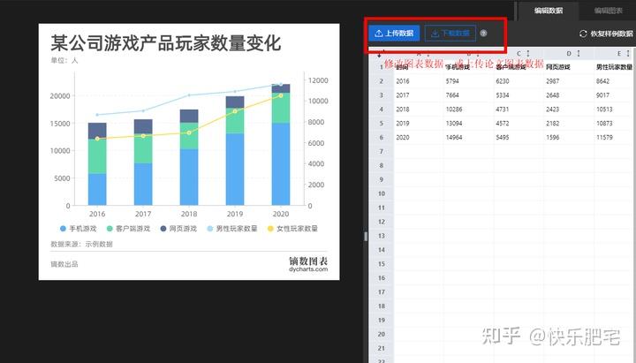Select cell with value 10286
This screenshot has width=636, height=363.
[468, 110]
